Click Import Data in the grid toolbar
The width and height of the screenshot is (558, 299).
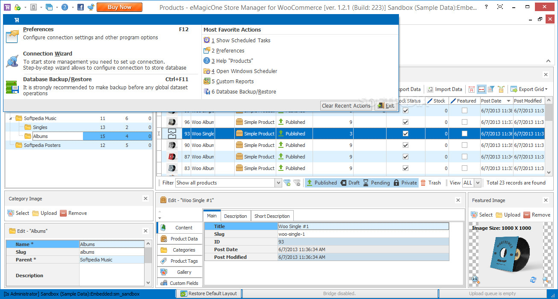(445, 89)
